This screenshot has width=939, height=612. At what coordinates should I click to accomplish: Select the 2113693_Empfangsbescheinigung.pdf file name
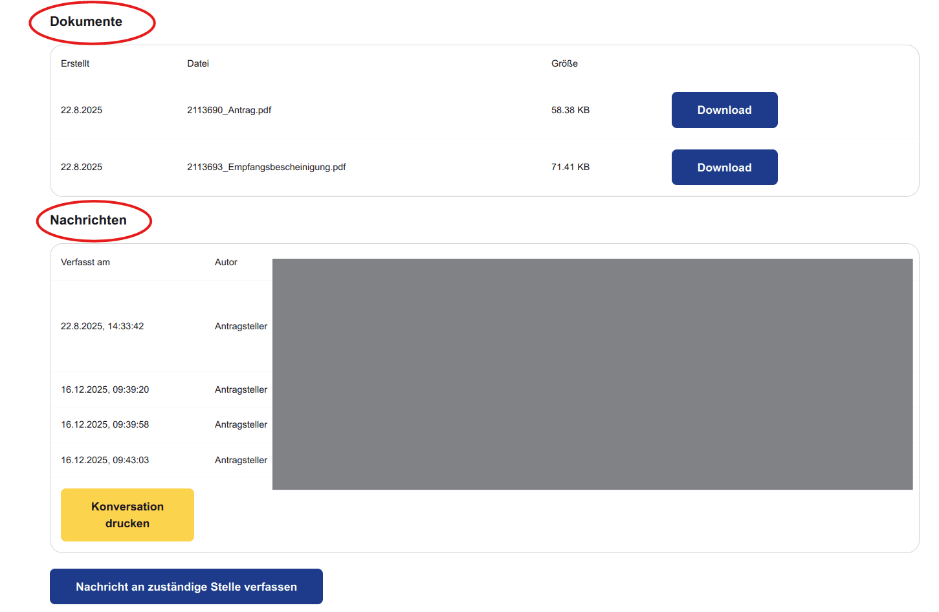[x=266, y=167]
